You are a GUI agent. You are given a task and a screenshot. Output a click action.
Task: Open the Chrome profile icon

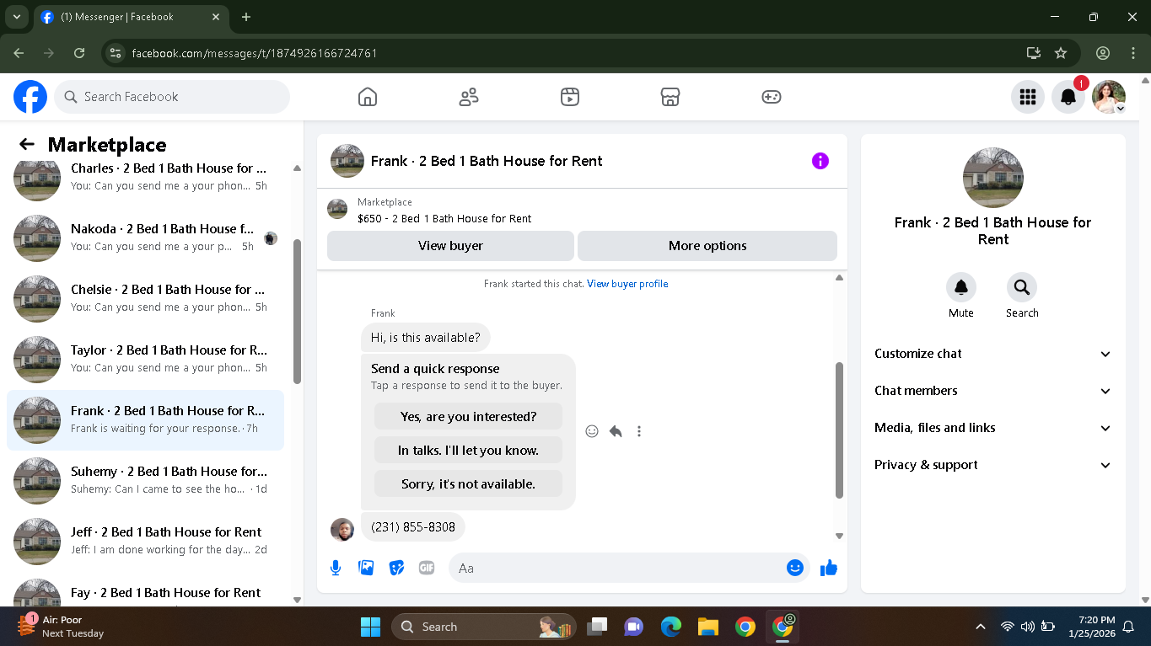[1103, 53]
